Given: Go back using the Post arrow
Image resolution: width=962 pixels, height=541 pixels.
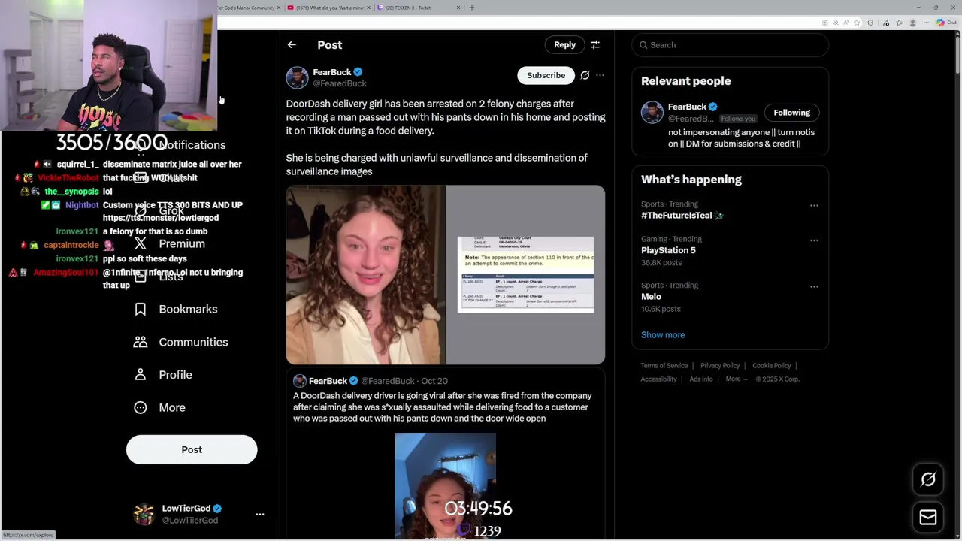Looking at the screenshot, I should 292,45.
